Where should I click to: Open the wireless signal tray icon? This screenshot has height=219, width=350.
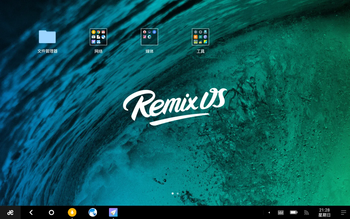click(x=306, y=212)
